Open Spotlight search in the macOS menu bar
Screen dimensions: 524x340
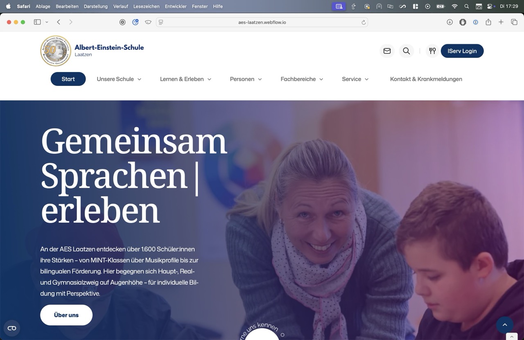[x=466, y=6]
